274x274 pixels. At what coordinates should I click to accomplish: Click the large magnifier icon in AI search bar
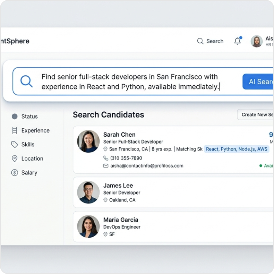[x=26, y=82]
